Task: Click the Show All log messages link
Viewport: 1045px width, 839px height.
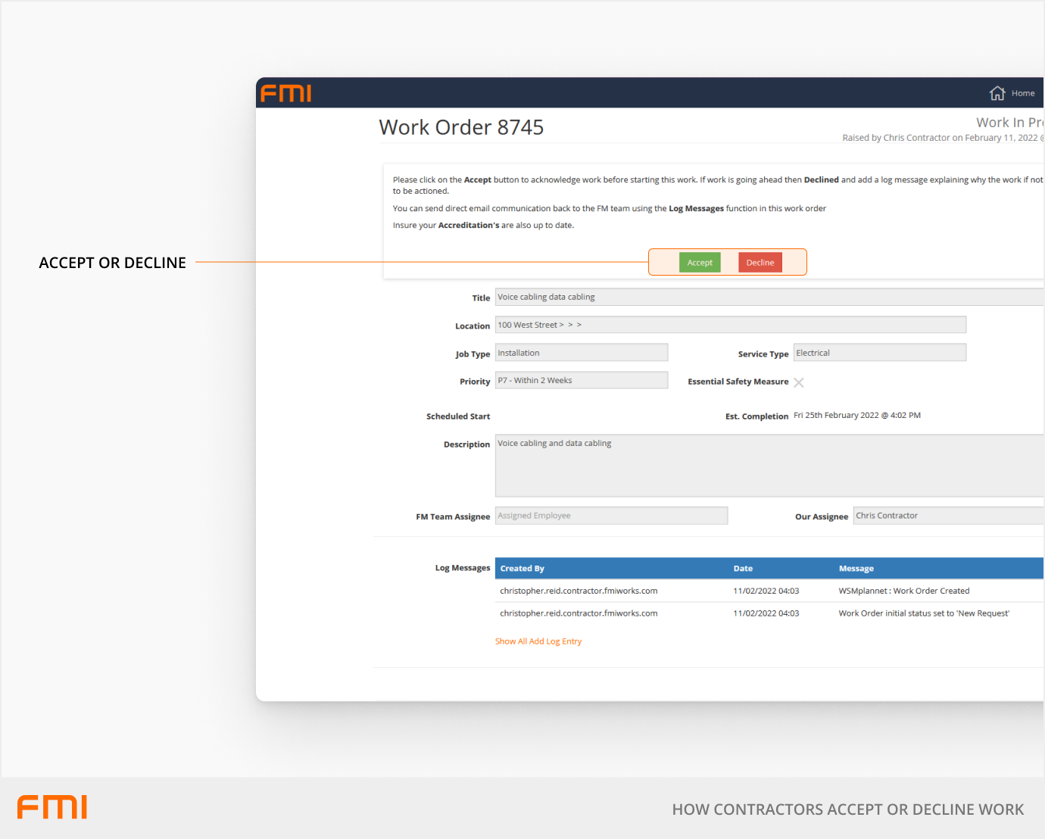Action: pos(511,641)
